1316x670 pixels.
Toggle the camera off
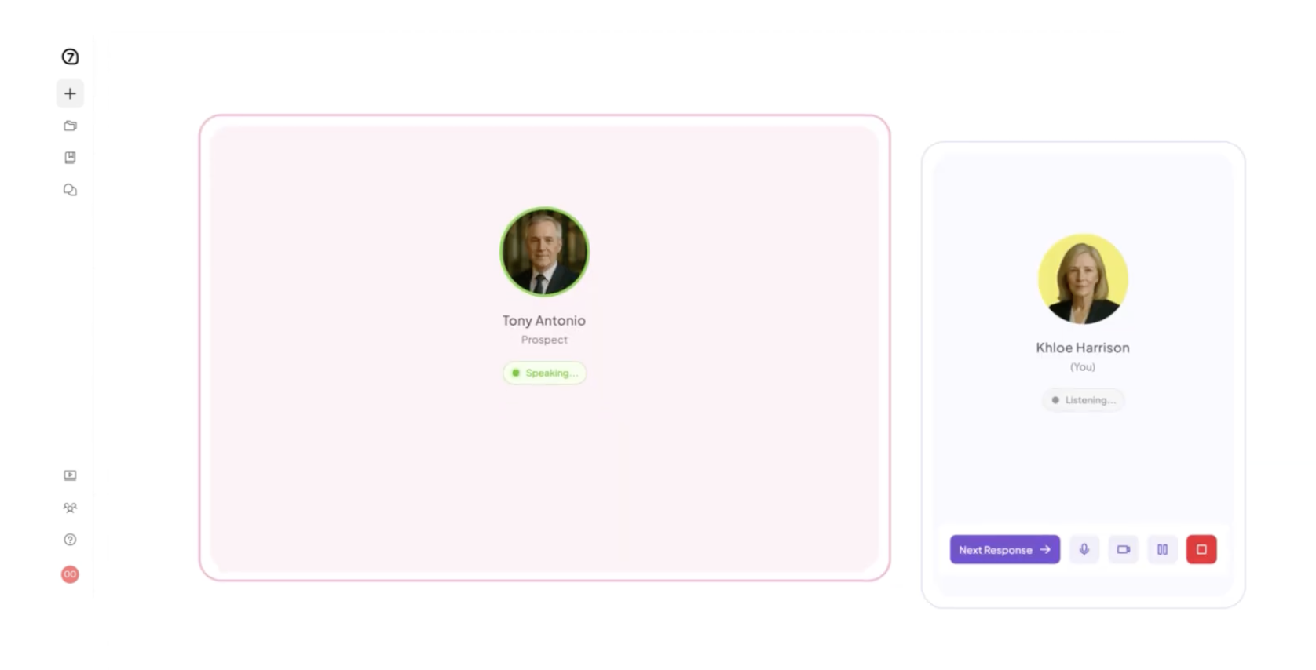point(1124,549)
